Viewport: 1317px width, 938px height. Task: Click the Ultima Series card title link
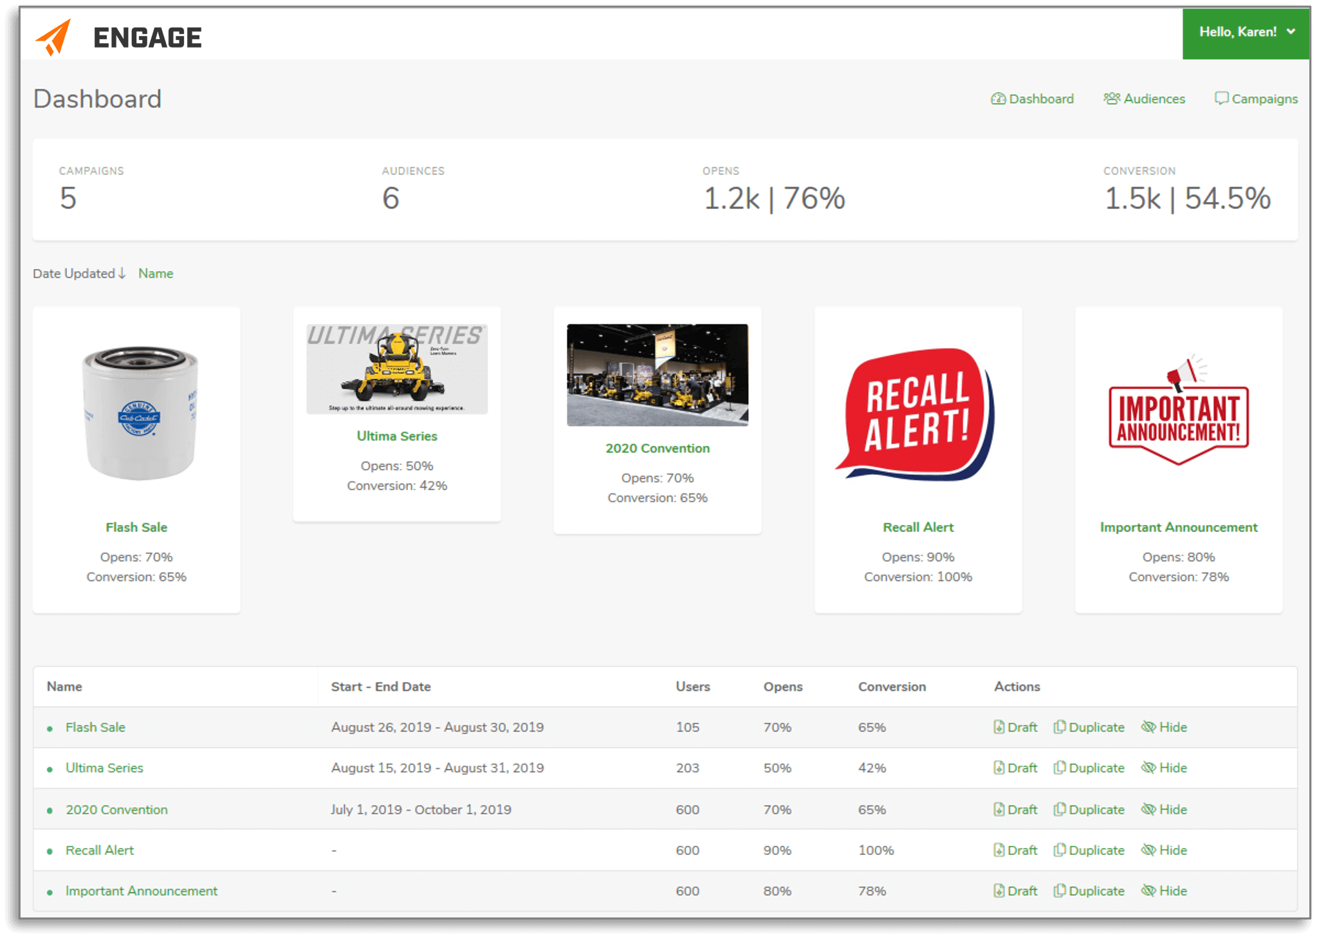(x=397, y=436)
